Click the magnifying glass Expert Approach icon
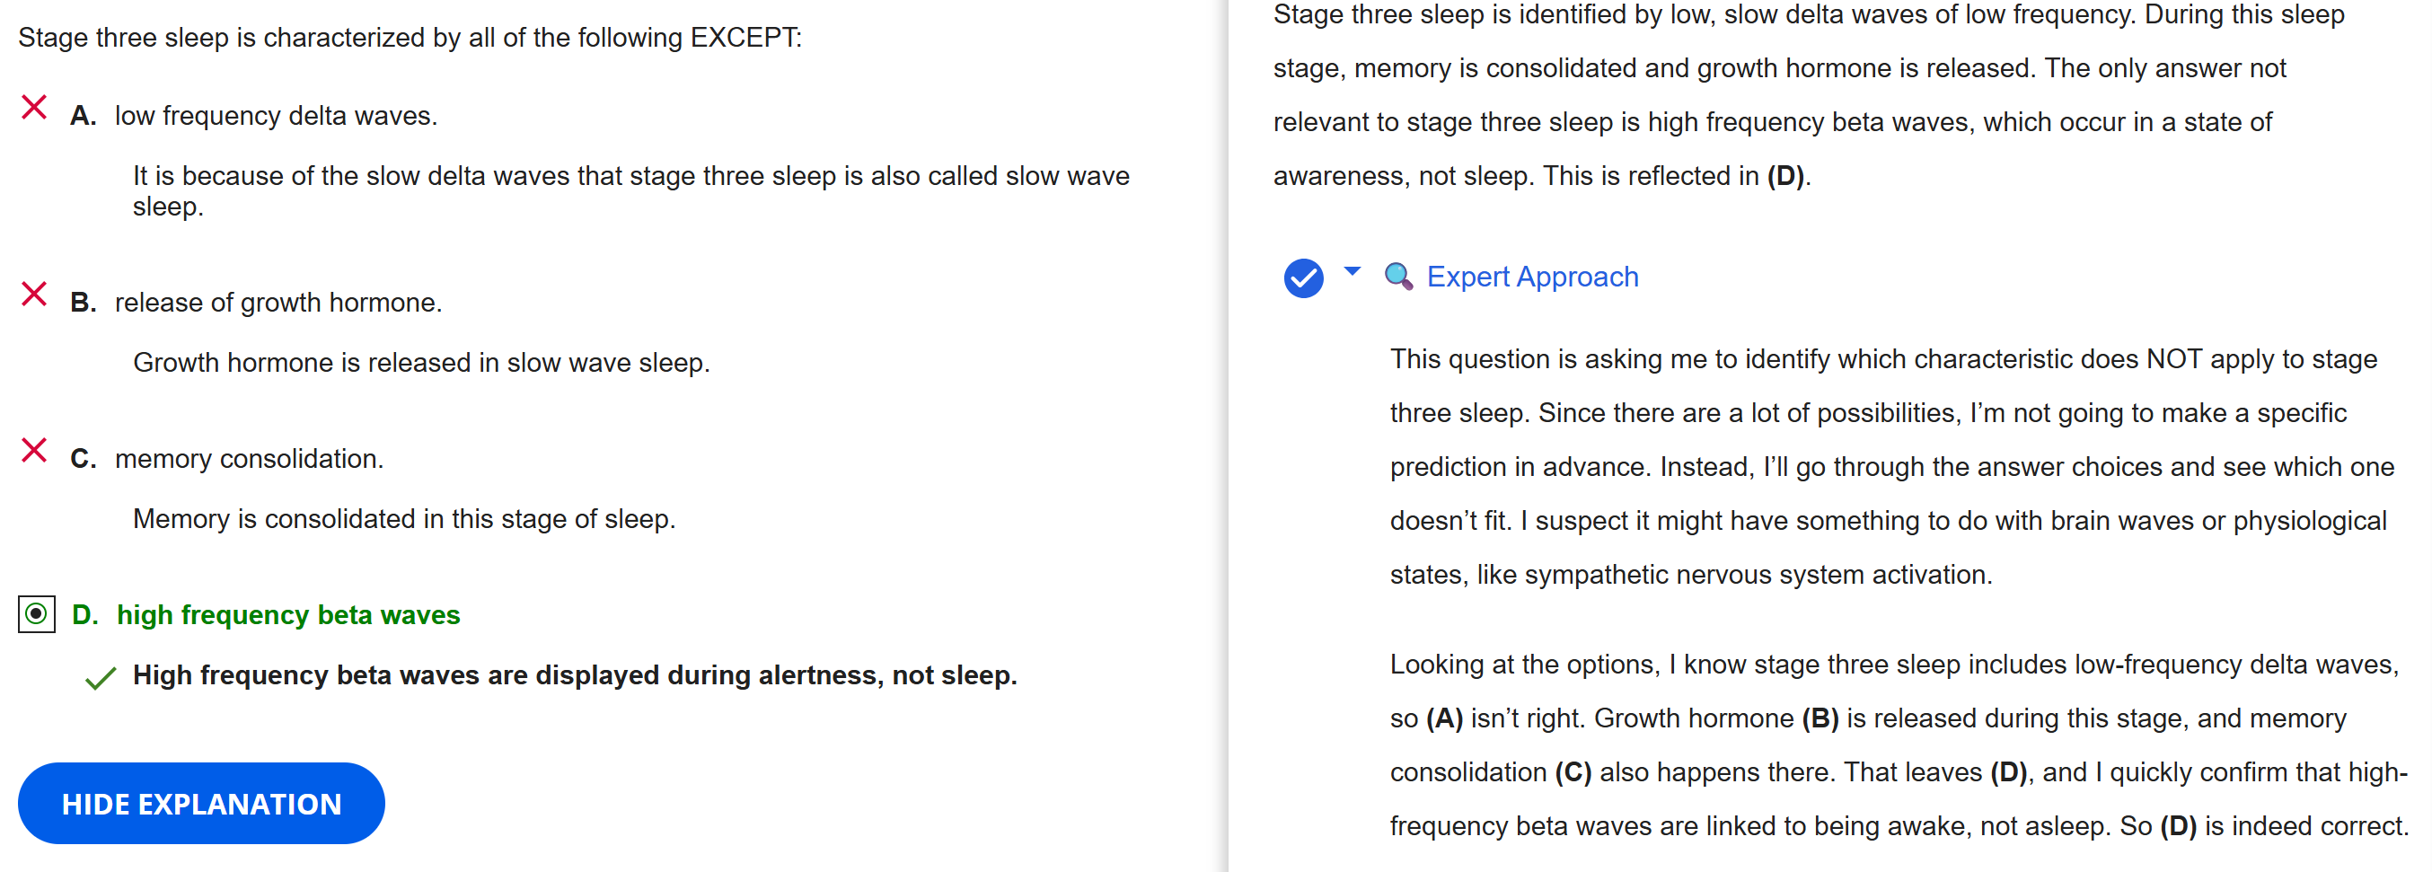 click(1397, 277)
